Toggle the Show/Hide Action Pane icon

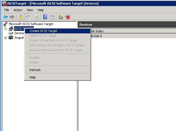[x=52, y=17]
